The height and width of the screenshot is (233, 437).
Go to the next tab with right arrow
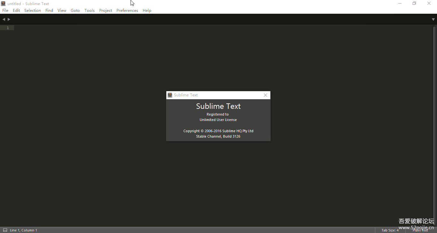tap(9, 19)
